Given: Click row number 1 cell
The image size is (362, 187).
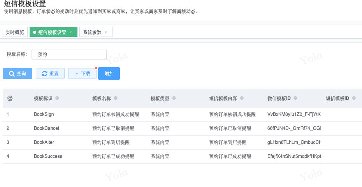Looking at the screenshot, I should pyautogui.click(x=8, y=114).
